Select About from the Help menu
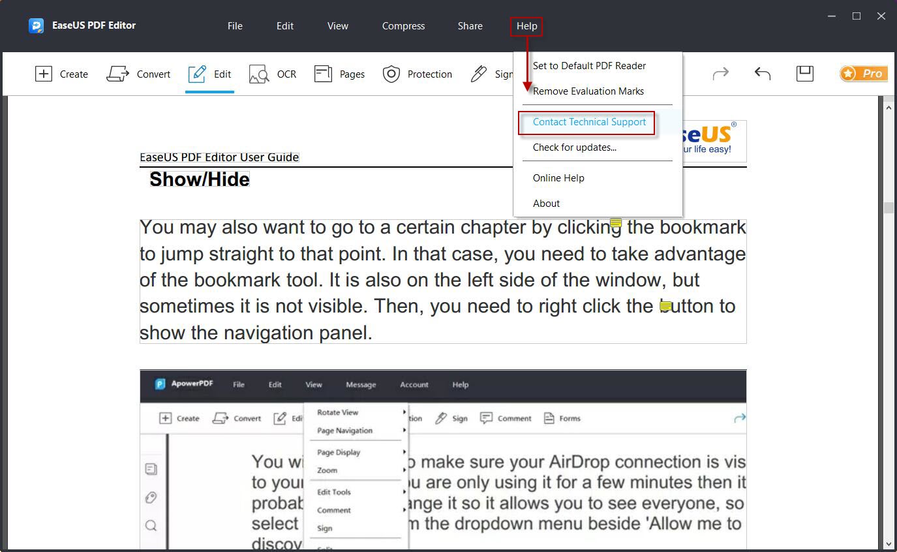 point(546,203)
